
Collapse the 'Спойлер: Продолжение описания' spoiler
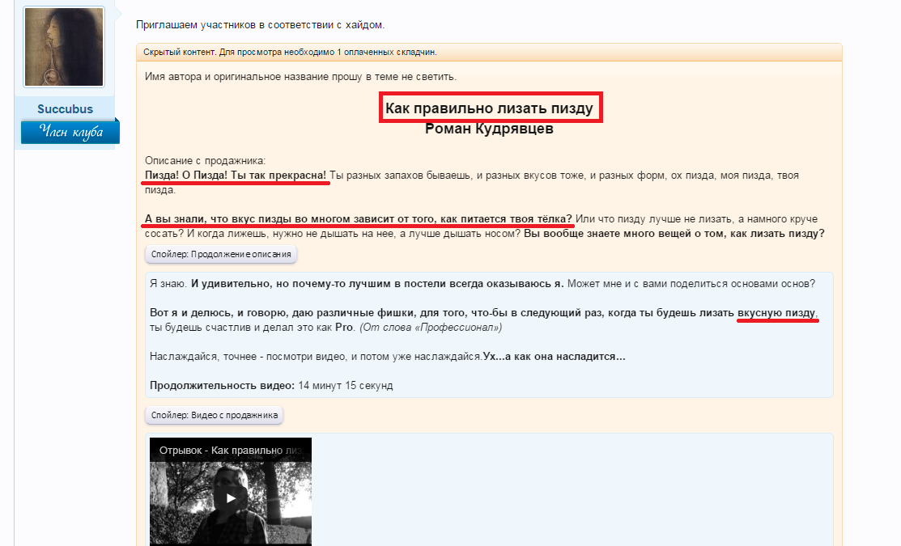pyautogui.click(x=221, y=254)
